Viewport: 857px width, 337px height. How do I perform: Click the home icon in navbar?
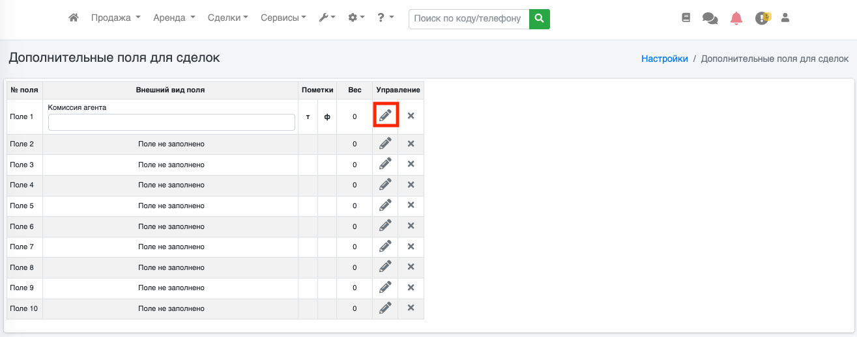74,18
